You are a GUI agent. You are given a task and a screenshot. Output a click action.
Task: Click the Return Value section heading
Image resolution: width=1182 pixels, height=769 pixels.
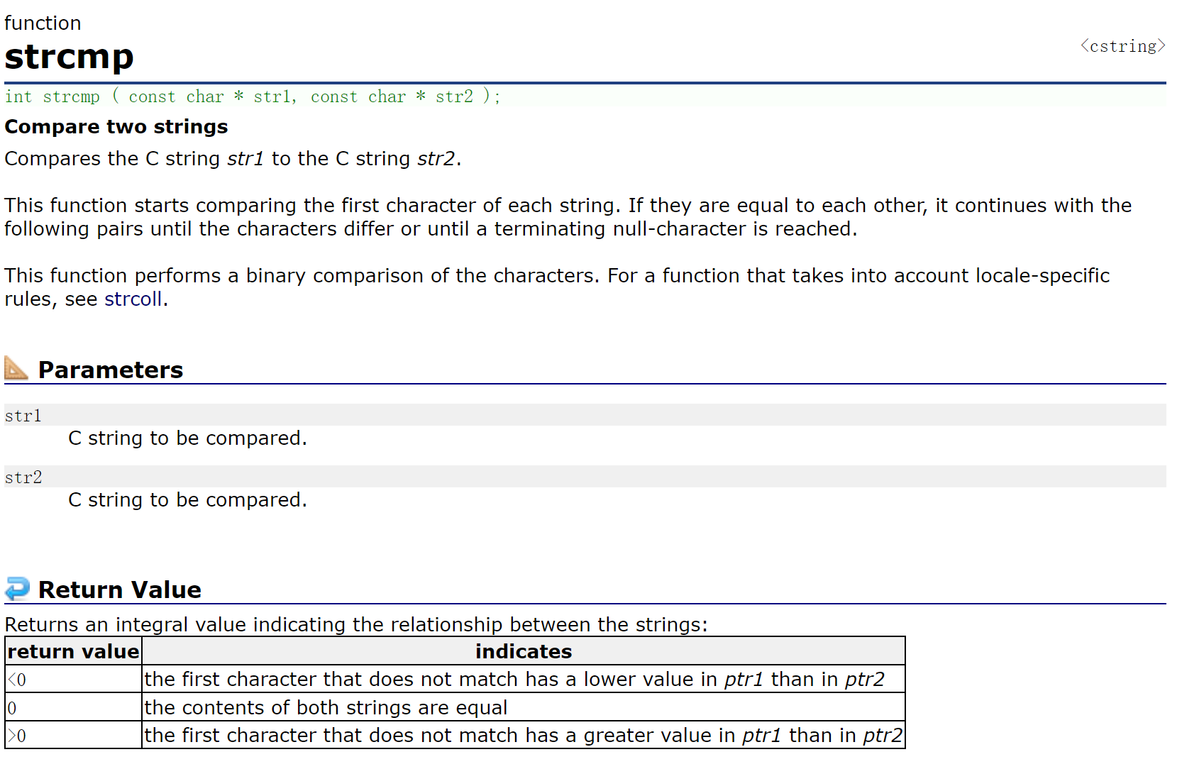tap(120, 590)
